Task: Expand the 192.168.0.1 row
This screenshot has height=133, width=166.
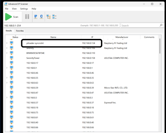Action: click(7, 68)
